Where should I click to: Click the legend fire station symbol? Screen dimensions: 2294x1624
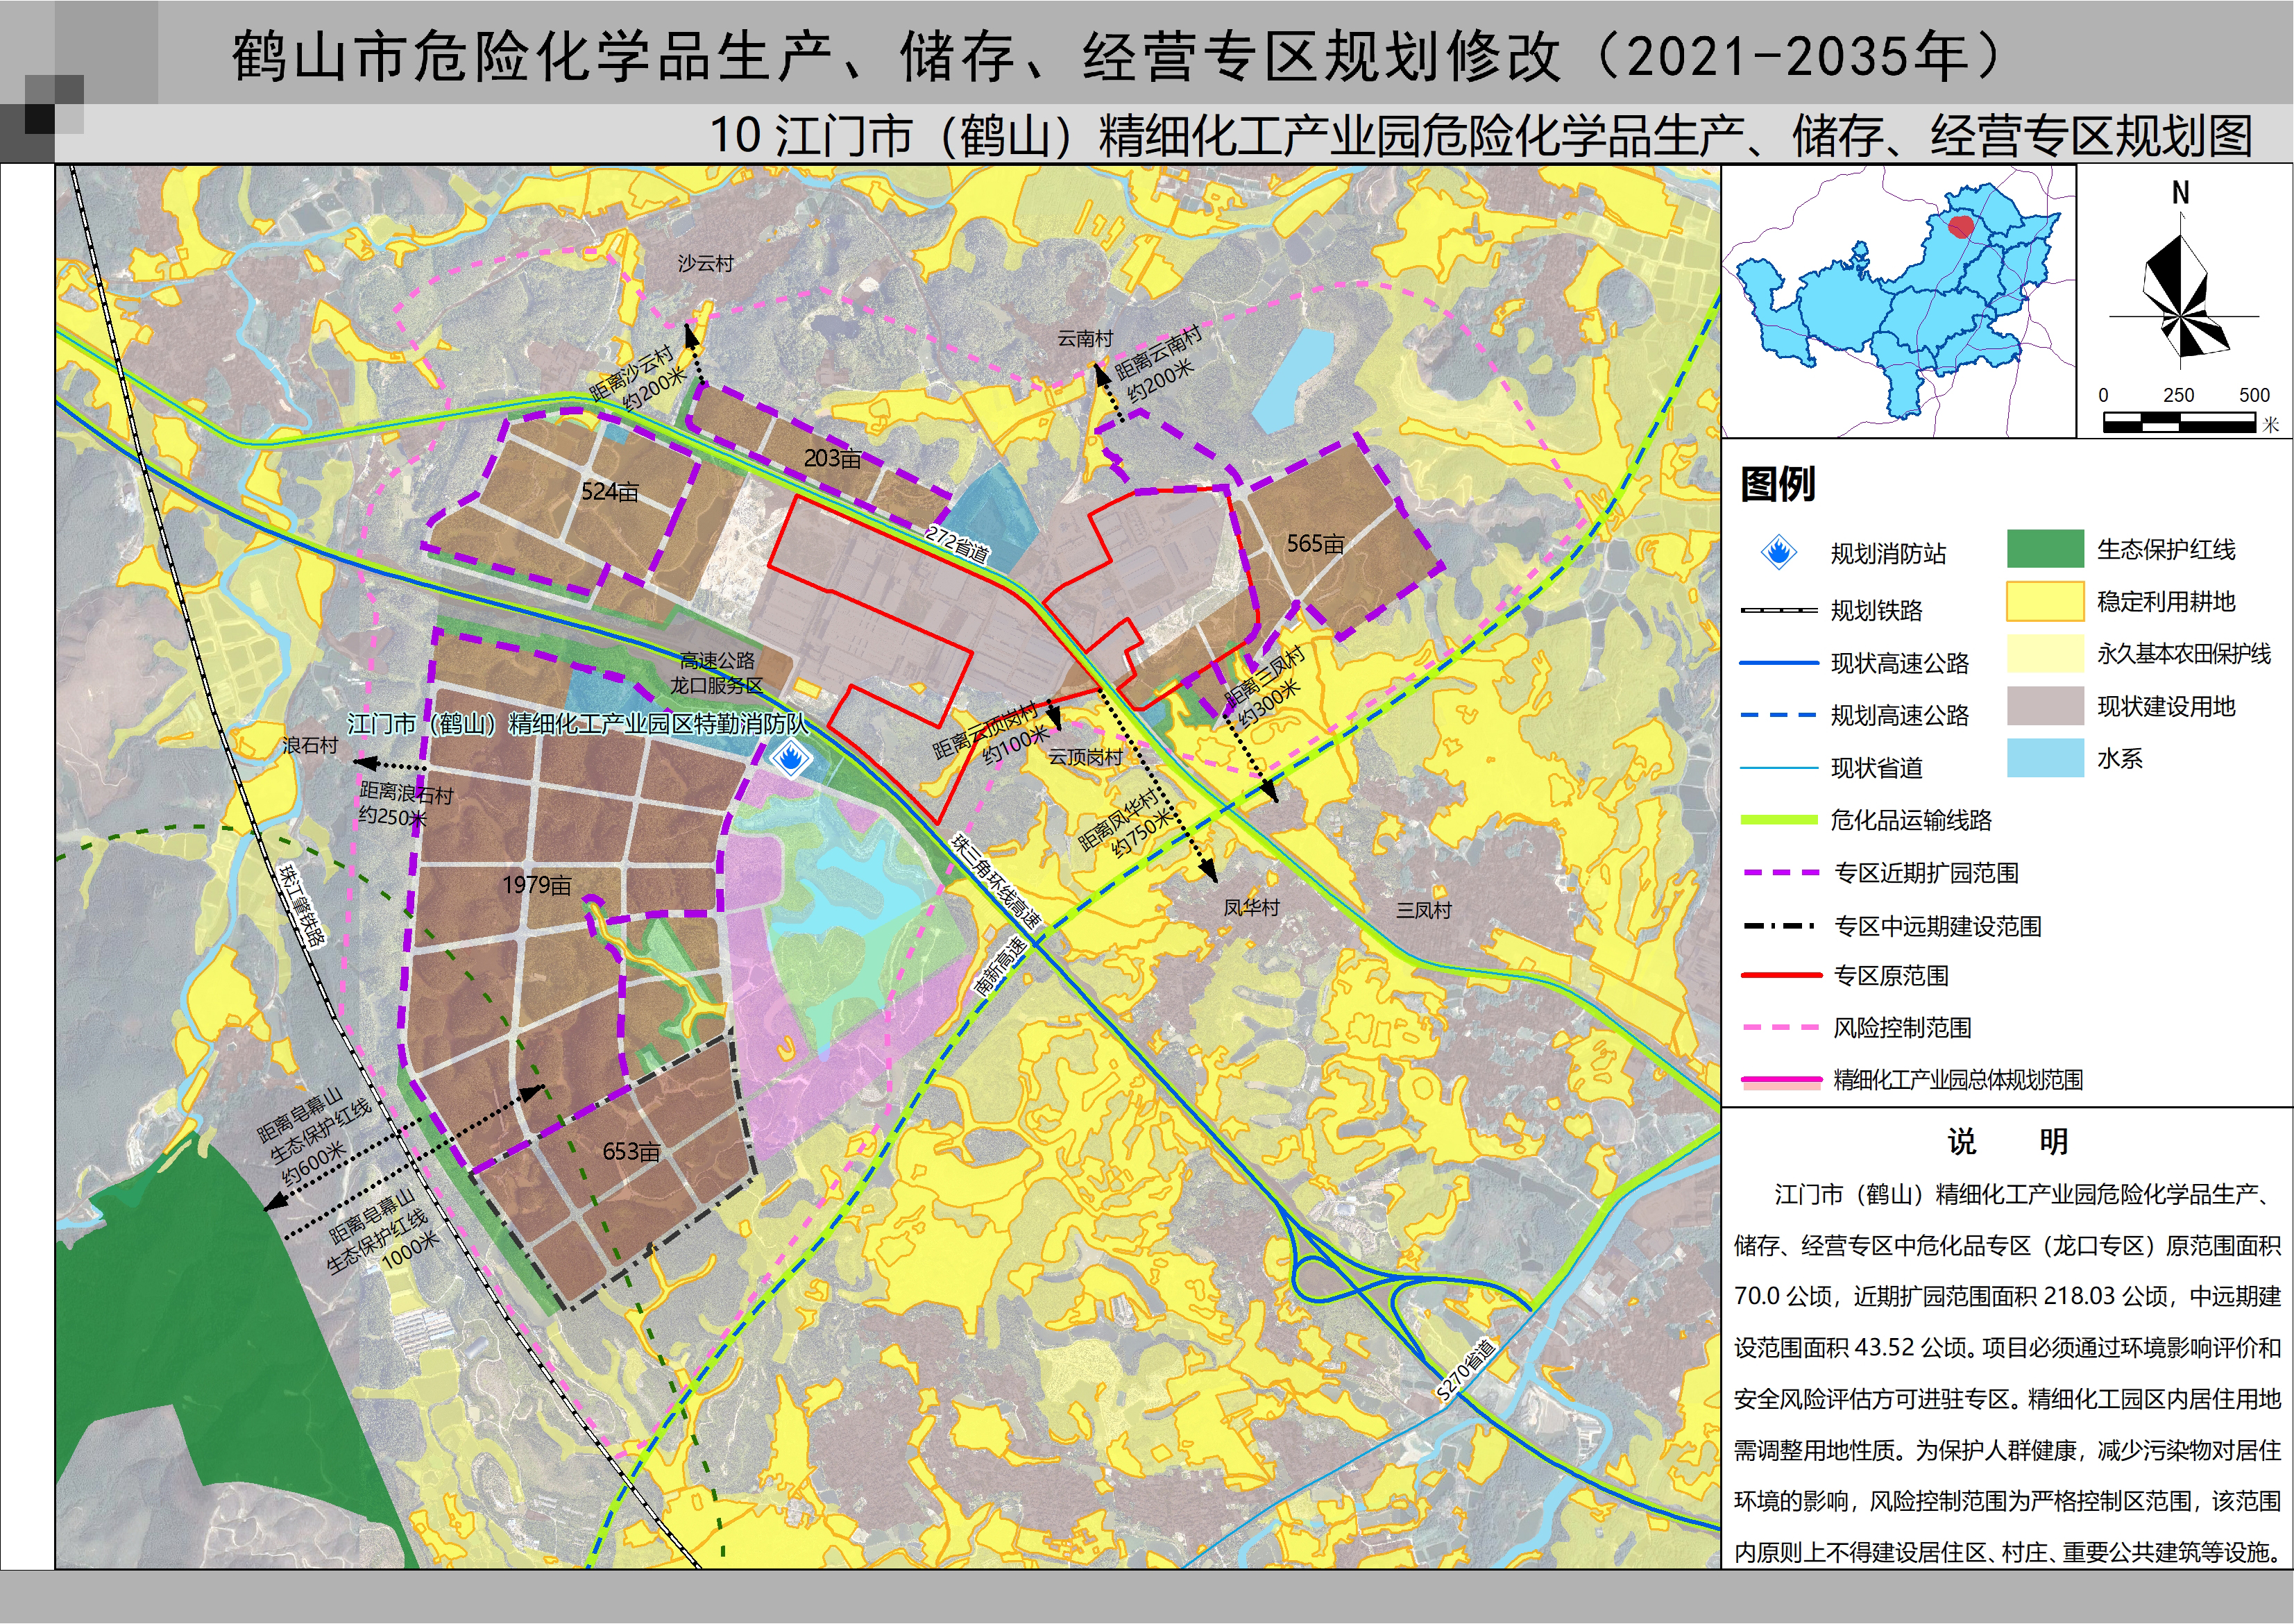[x=1779, y=552]
